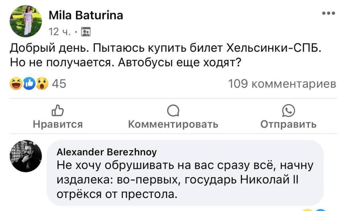346x211 pixels.
Task: Click the post text about Хельсинки-СПБ ticket
Action: coord(165,54)
